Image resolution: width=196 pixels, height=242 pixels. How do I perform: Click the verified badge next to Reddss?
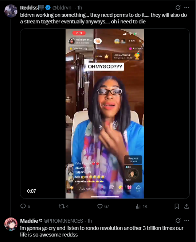coord(48,8)
